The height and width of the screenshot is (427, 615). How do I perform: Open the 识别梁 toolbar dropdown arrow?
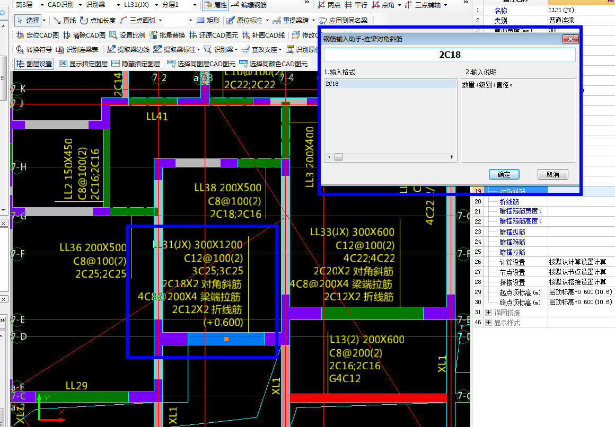point(236,50)
